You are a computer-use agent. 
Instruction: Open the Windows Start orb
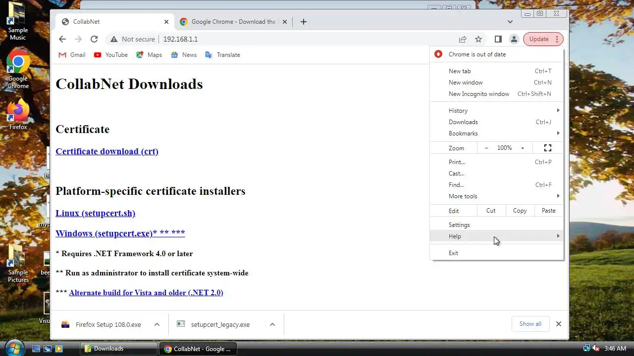tap(14, 348)
